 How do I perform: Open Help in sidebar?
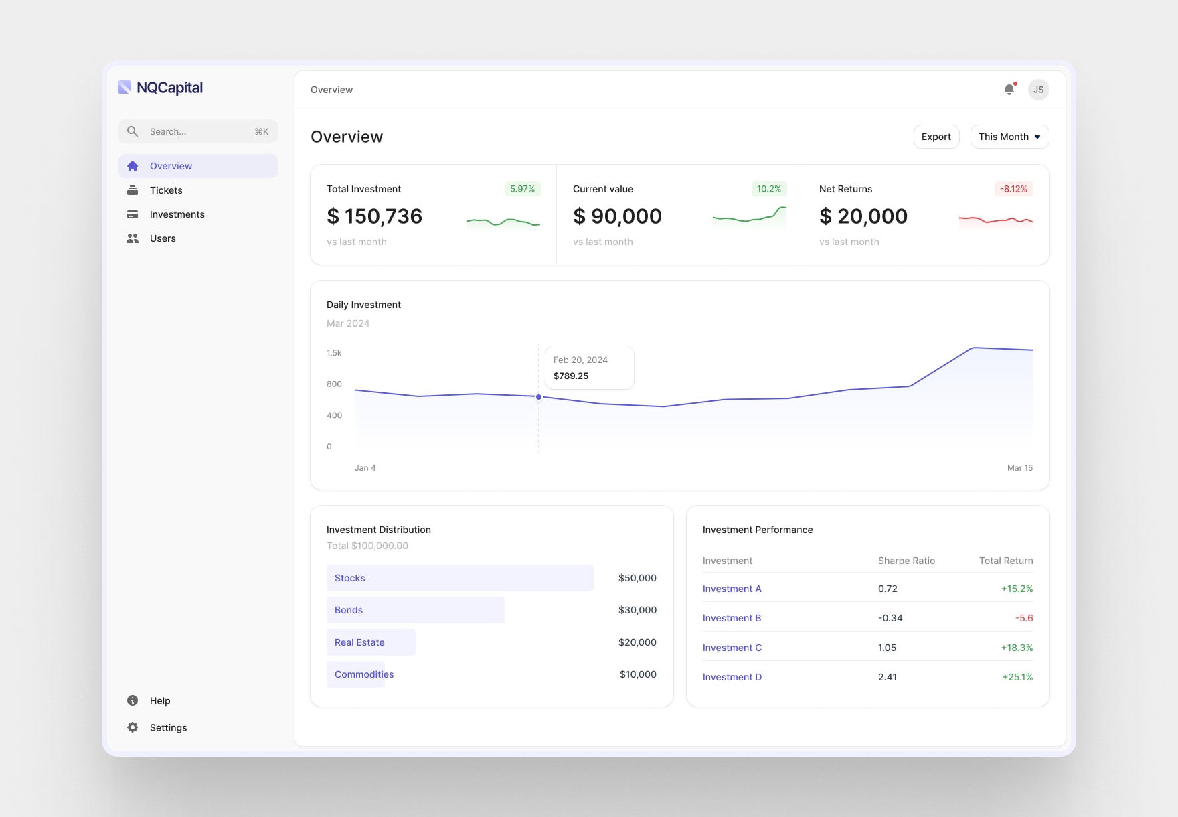(x=198, y=700)
